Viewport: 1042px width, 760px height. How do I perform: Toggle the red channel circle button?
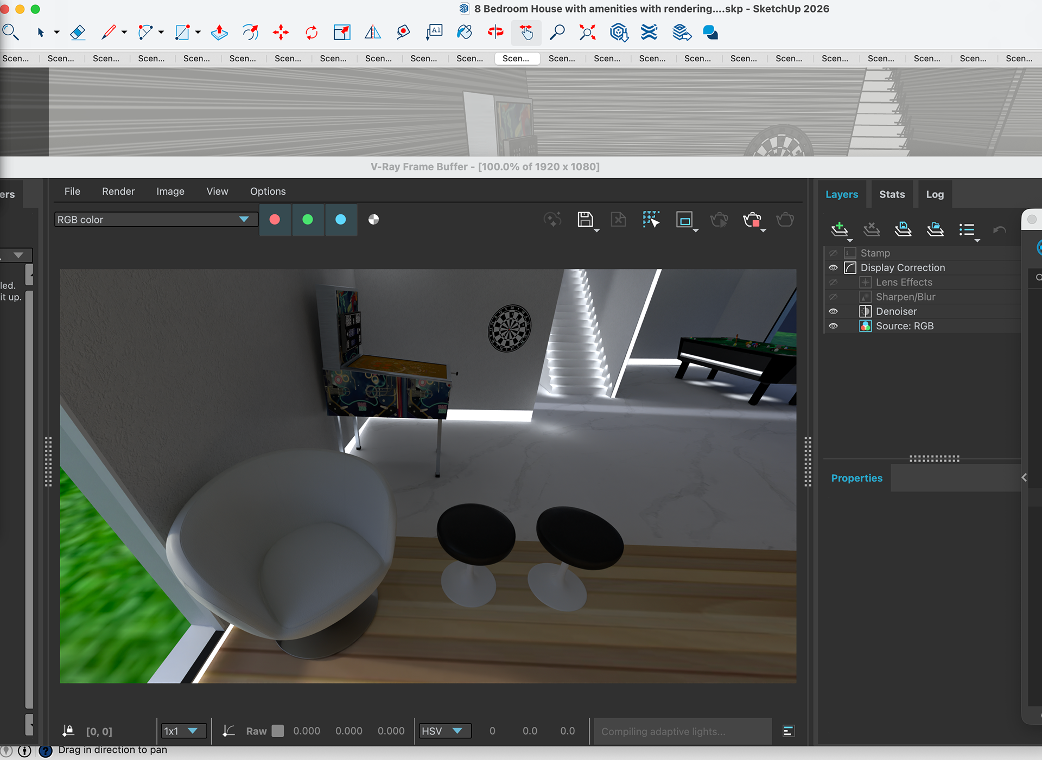275,219
